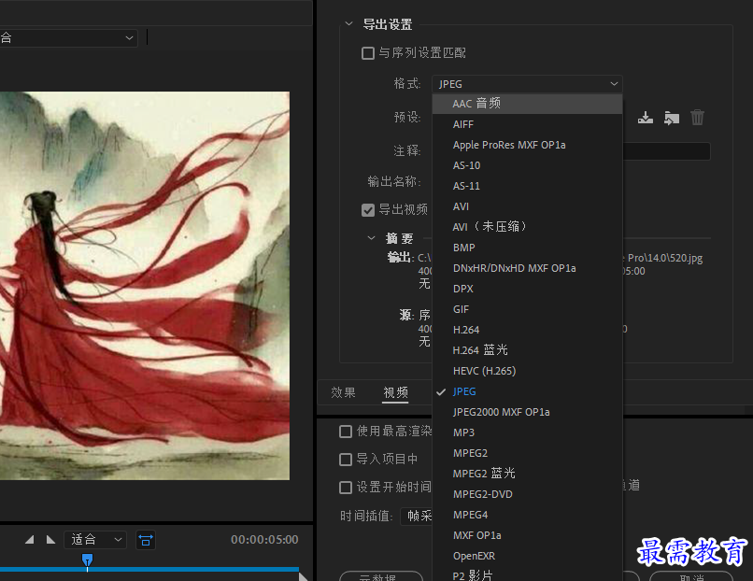Uncheck the 导出视频 checkbox

pos(368,210)
